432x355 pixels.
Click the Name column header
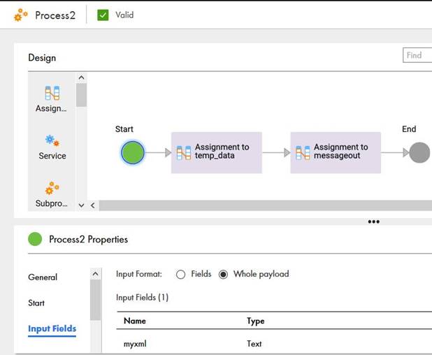135,321
